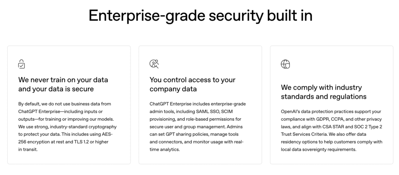Click the padlock with checkmark icon

tap(22, 64)
